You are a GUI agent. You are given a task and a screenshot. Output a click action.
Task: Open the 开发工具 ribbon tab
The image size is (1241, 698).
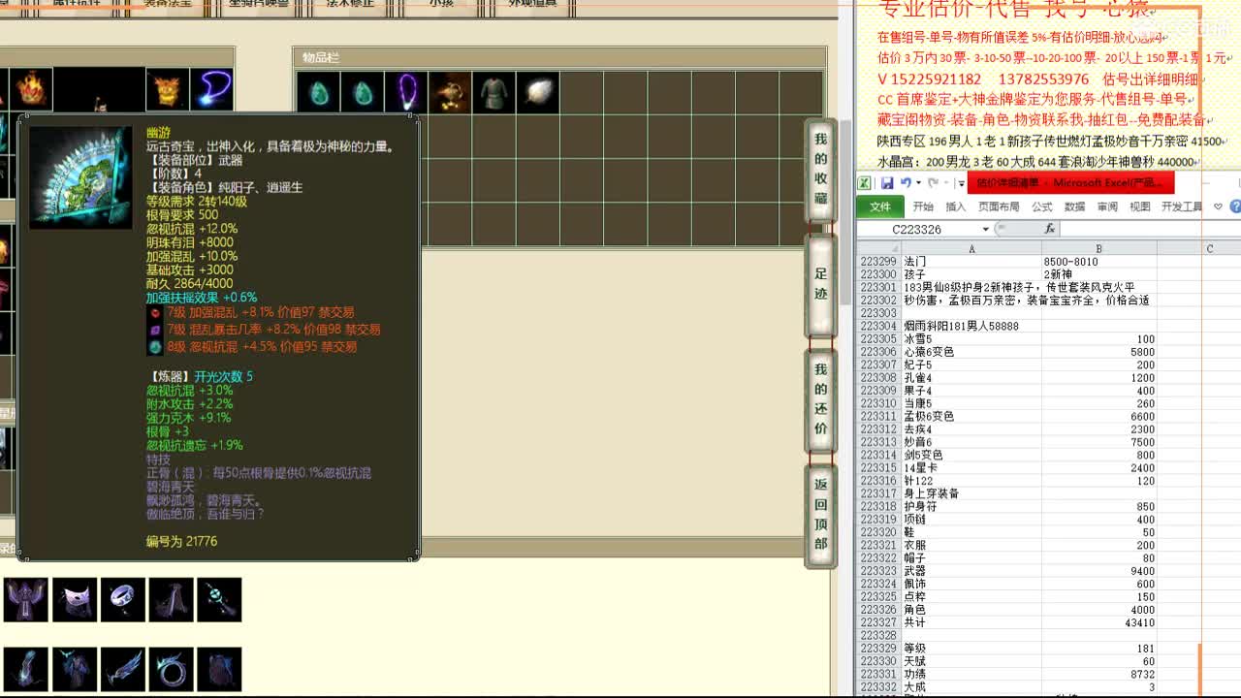pos(1181,206)
